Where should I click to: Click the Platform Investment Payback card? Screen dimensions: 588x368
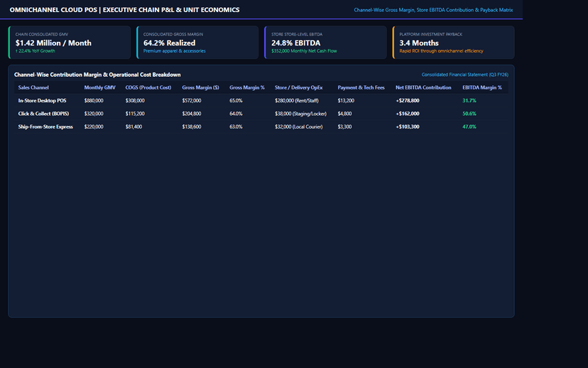(x=453, y=43)
